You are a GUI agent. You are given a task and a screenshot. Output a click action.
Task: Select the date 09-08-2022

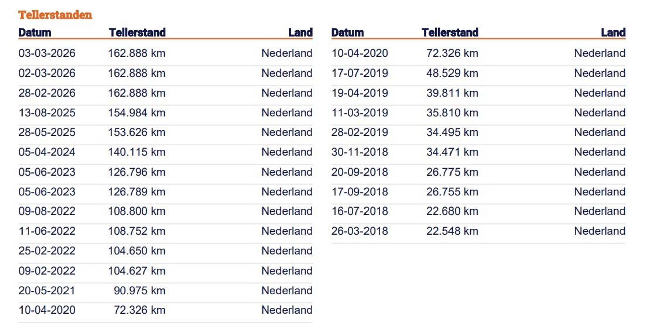[47, 211]
